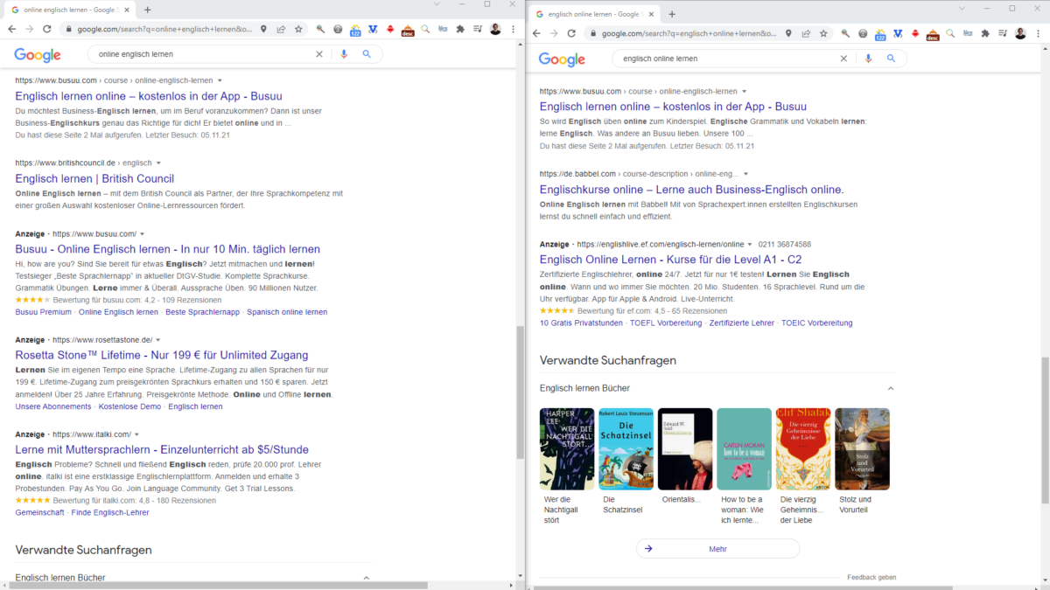Bookmark the page with the left window's star
1050x590 pixels.
(x=297, y=29)
